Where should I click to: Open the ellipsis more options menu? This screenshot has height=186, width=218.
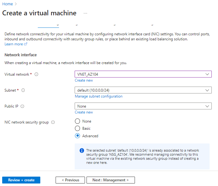(85, 13)
